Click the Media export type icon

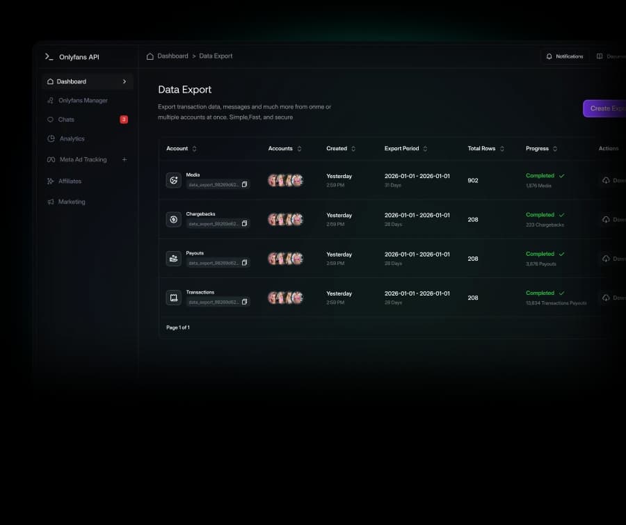pos(174,181)
